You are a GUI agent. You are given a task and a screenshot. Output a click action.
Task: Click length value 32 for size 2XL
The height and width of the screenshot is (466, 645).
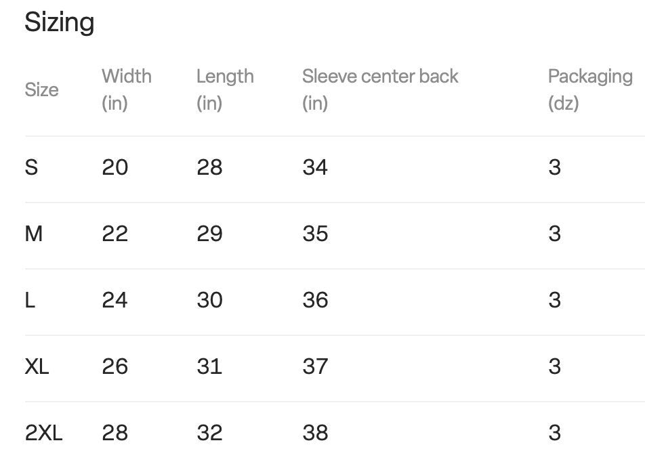[x=209, y=433]
